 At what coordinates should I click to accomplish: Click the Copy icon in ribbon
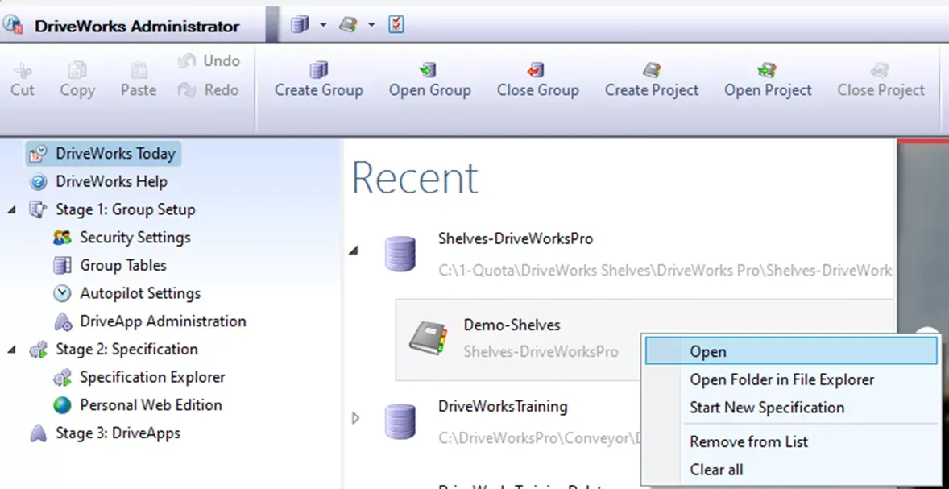coord(77,71)
